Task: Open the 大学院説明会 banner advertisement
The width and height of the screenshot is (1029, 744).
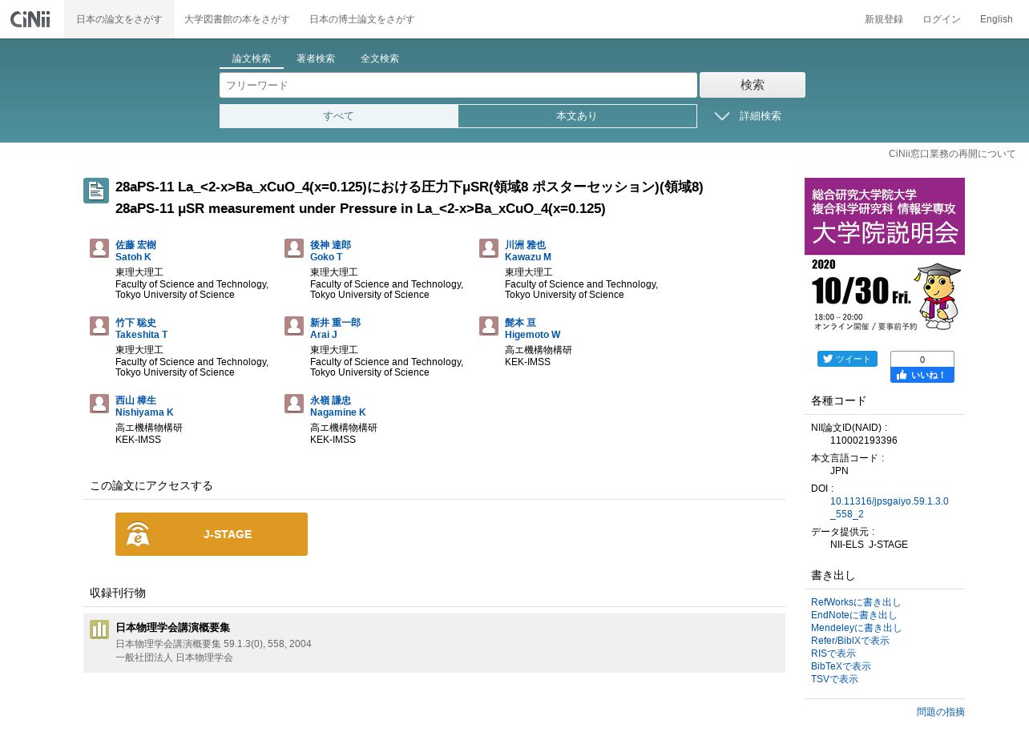Action: [x=885, y=257]
